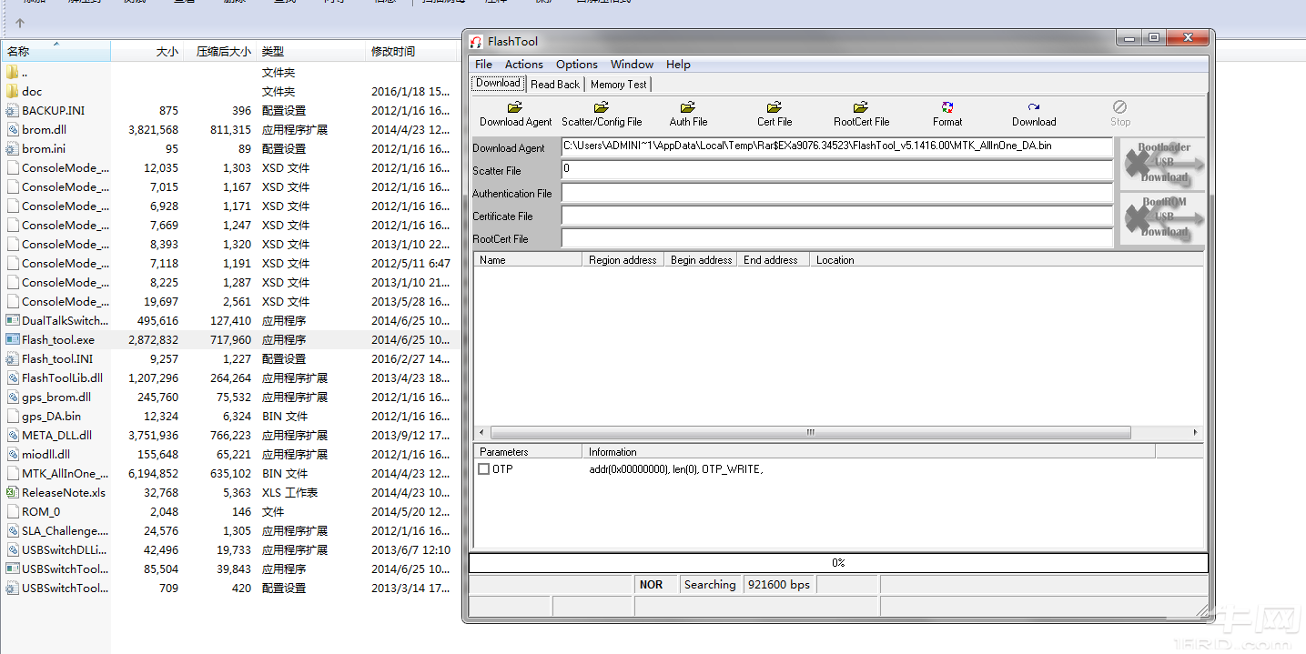Open the Options menu
The height and width of the screenshot is (654, 1306).
click(x=577, y=65)
